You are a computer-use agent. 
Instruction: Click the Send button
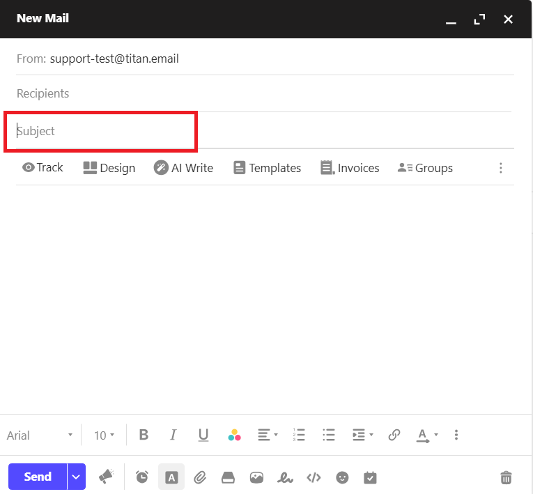point(38,477)
